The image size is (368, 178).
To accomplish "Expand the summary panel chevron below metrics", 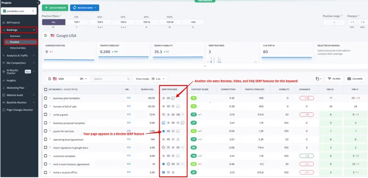I will pos(205,66).
